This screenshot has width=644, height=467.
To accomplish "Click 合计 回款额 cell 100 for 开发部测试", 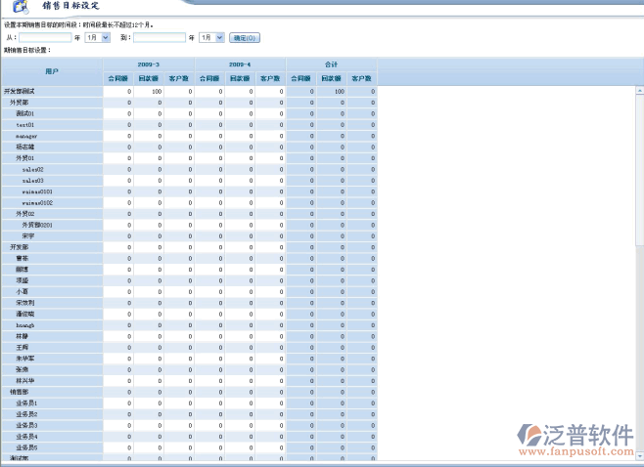I will click(332, 92).
